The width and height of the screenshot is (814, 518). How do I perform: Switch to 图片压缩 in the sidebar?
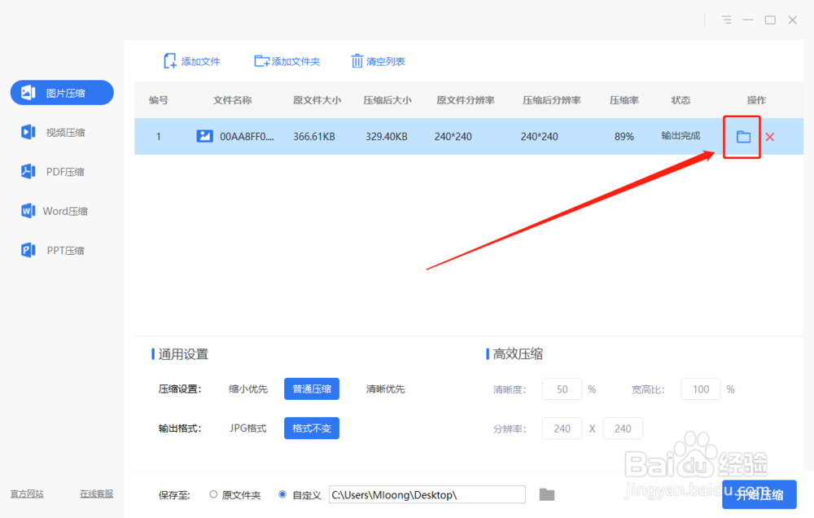tap(61, 92)
